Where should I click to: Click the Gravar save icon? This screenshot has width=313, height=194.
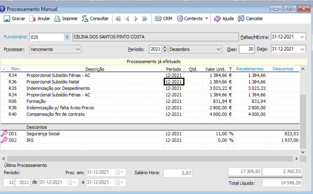point(7,19)
